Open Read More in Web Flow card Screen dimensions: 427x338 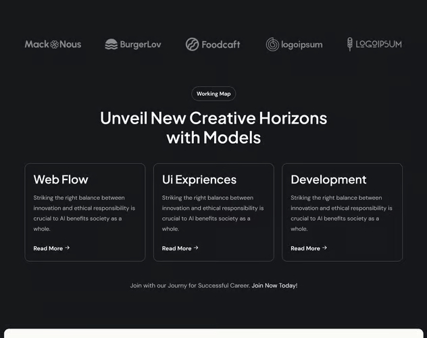[51, 248]
